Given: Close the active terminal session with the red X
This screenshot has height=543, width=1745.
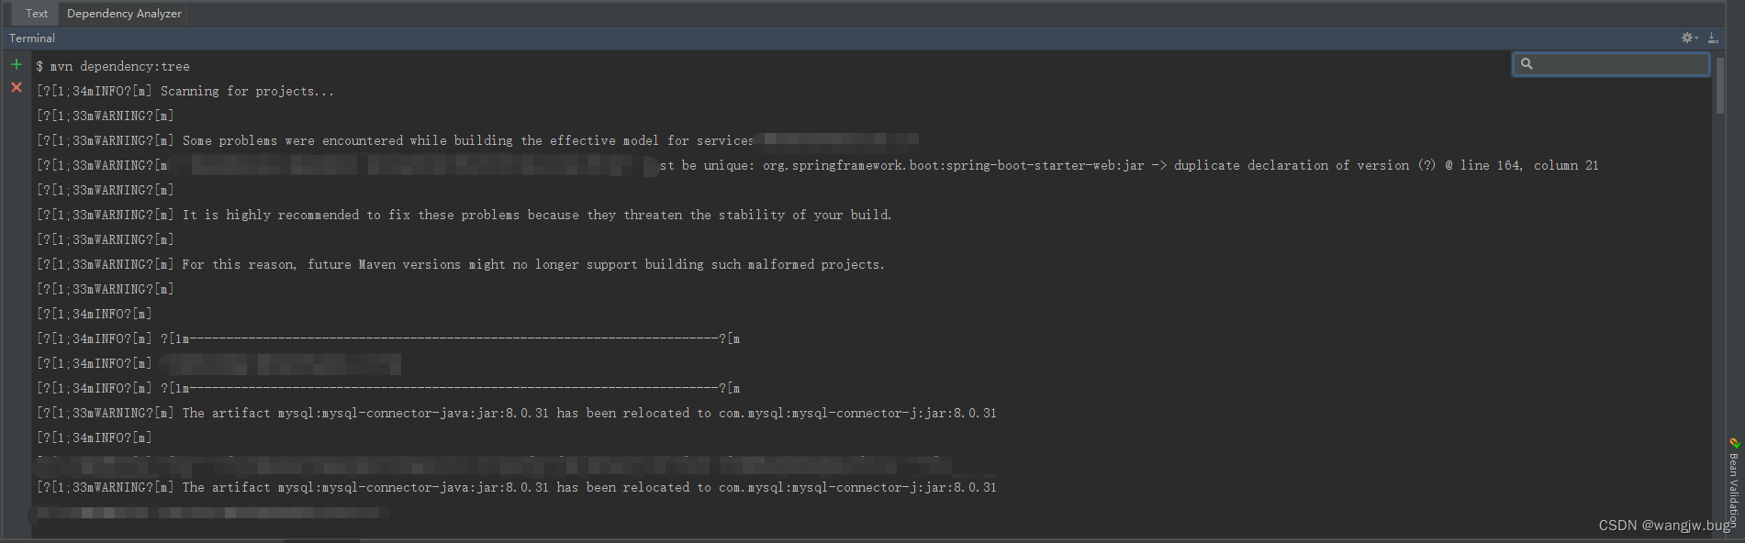Looking at the screenshot, I should point(17,87).
